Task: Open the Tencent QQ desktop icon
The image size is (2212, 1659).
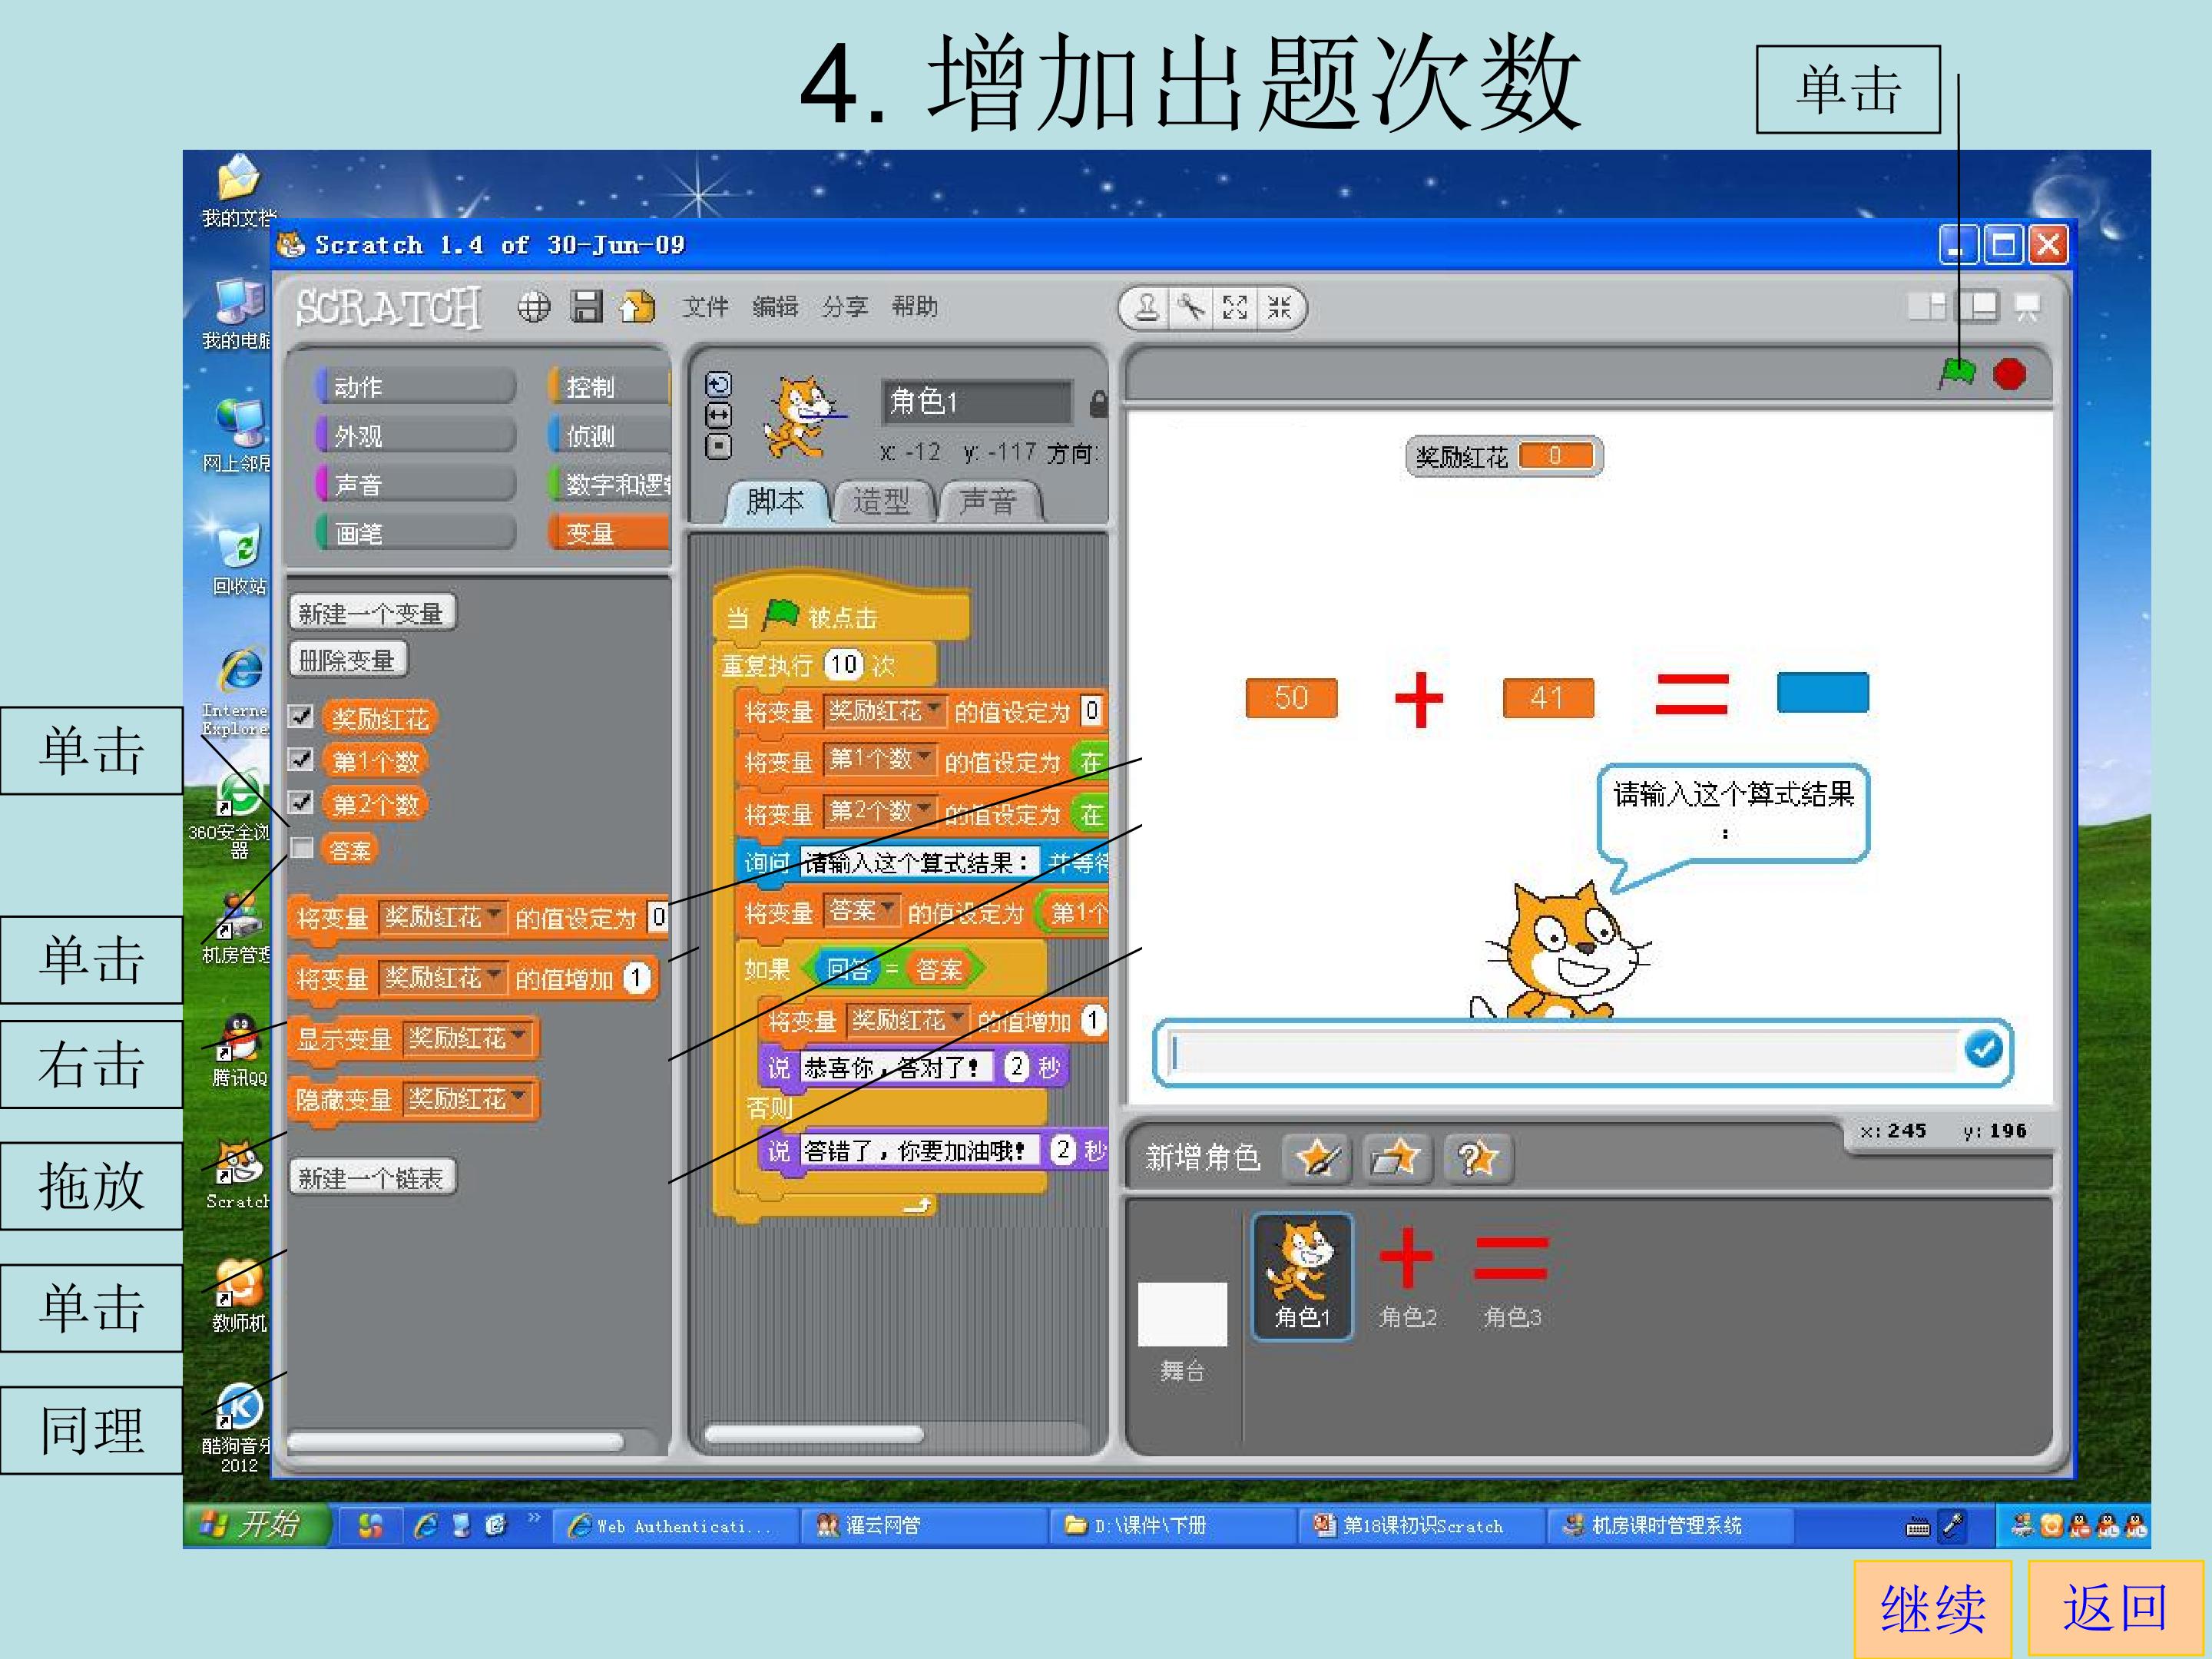Action: 237,1050
